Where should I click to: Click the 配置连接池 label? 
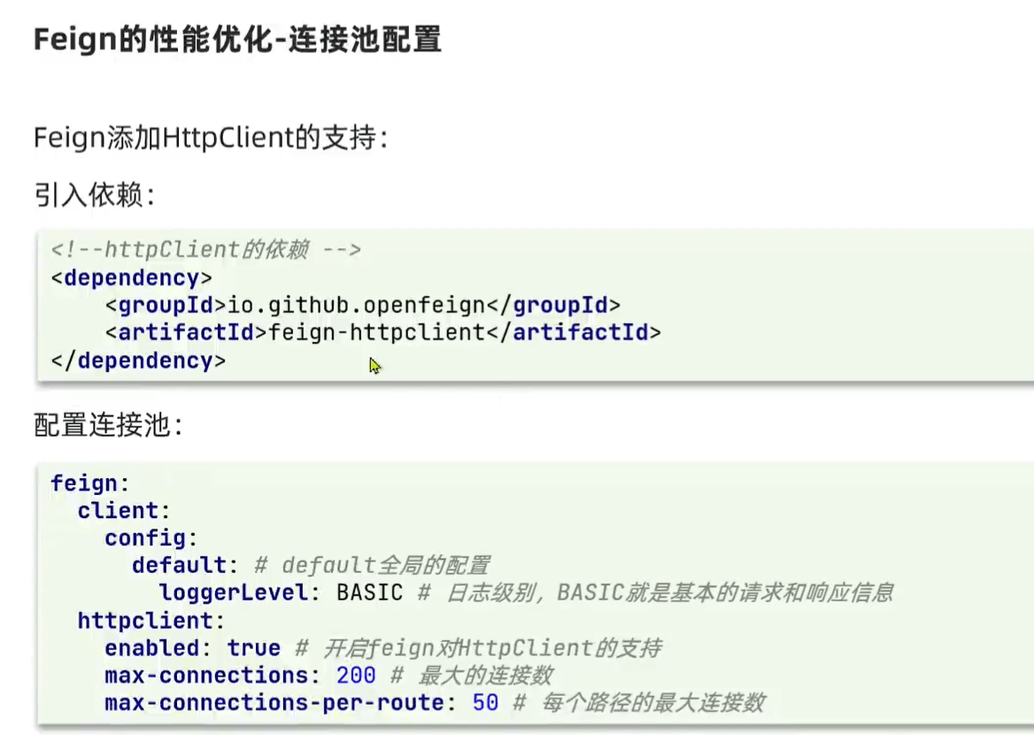(x=108, y=425)
